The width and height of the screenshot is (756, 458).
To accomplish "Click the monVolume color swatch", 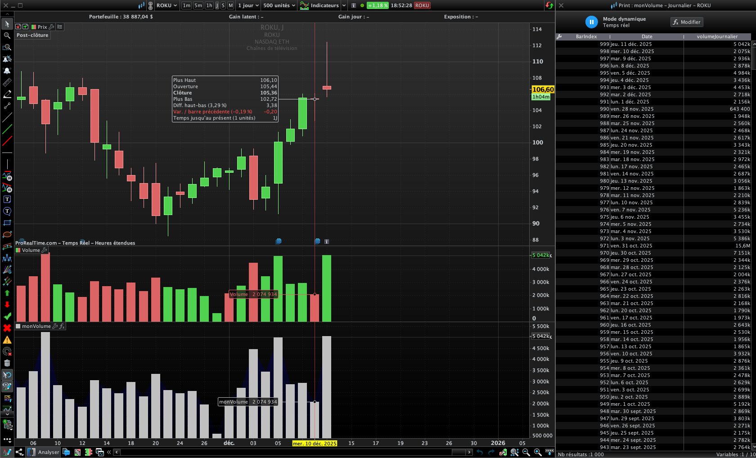I will (x=18, y=326).
